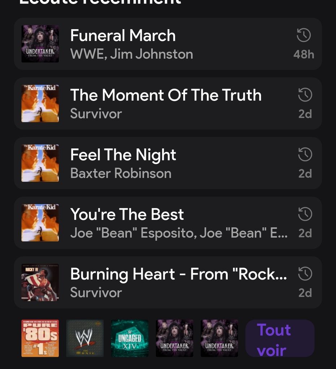Open WWE The Music album thumbnail

[x=85, y=338]
